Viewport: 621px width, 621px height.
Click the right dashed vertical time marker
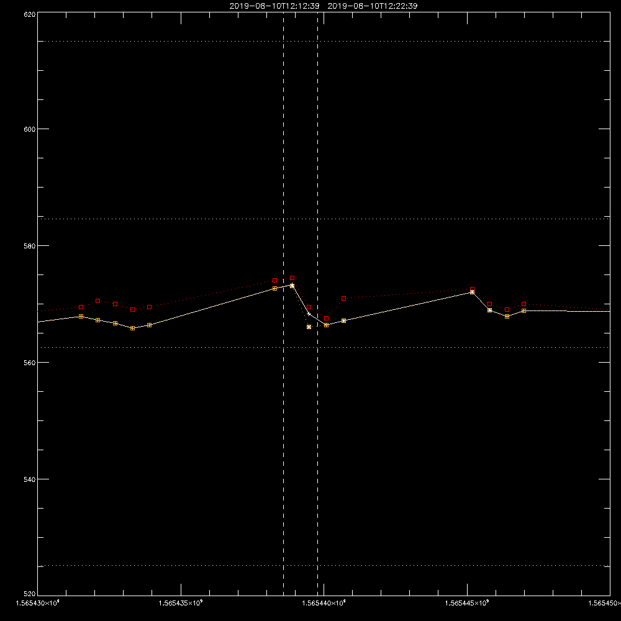pyautogui.click(x=317, y=304)
